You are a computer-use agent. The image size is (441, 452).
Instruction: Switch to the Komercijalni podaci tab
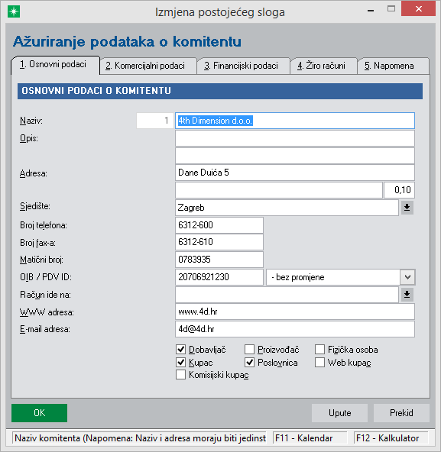[x=148, y=66]
